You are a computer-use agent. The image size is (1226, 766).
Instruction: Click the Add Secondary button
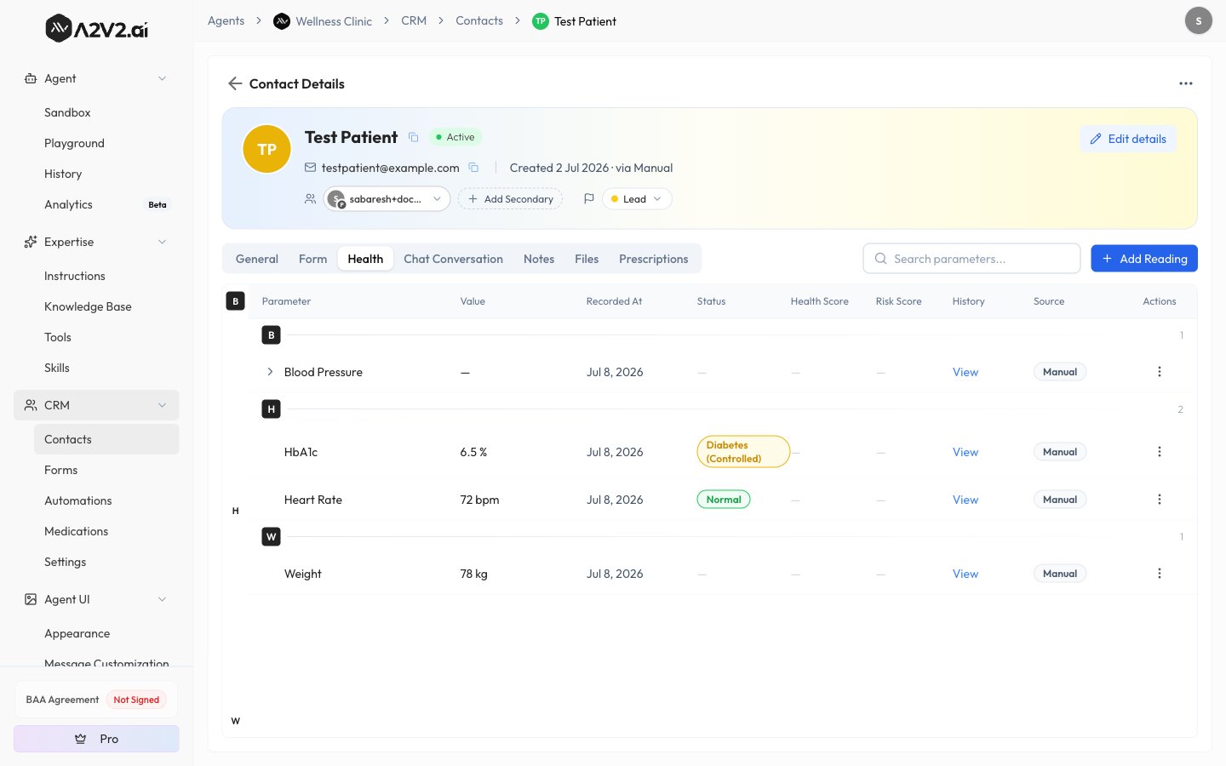(x=510, y=199)
